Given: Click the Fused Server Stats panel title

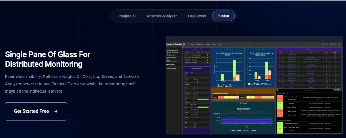Looking at the screenshot, I should (197, 49).
